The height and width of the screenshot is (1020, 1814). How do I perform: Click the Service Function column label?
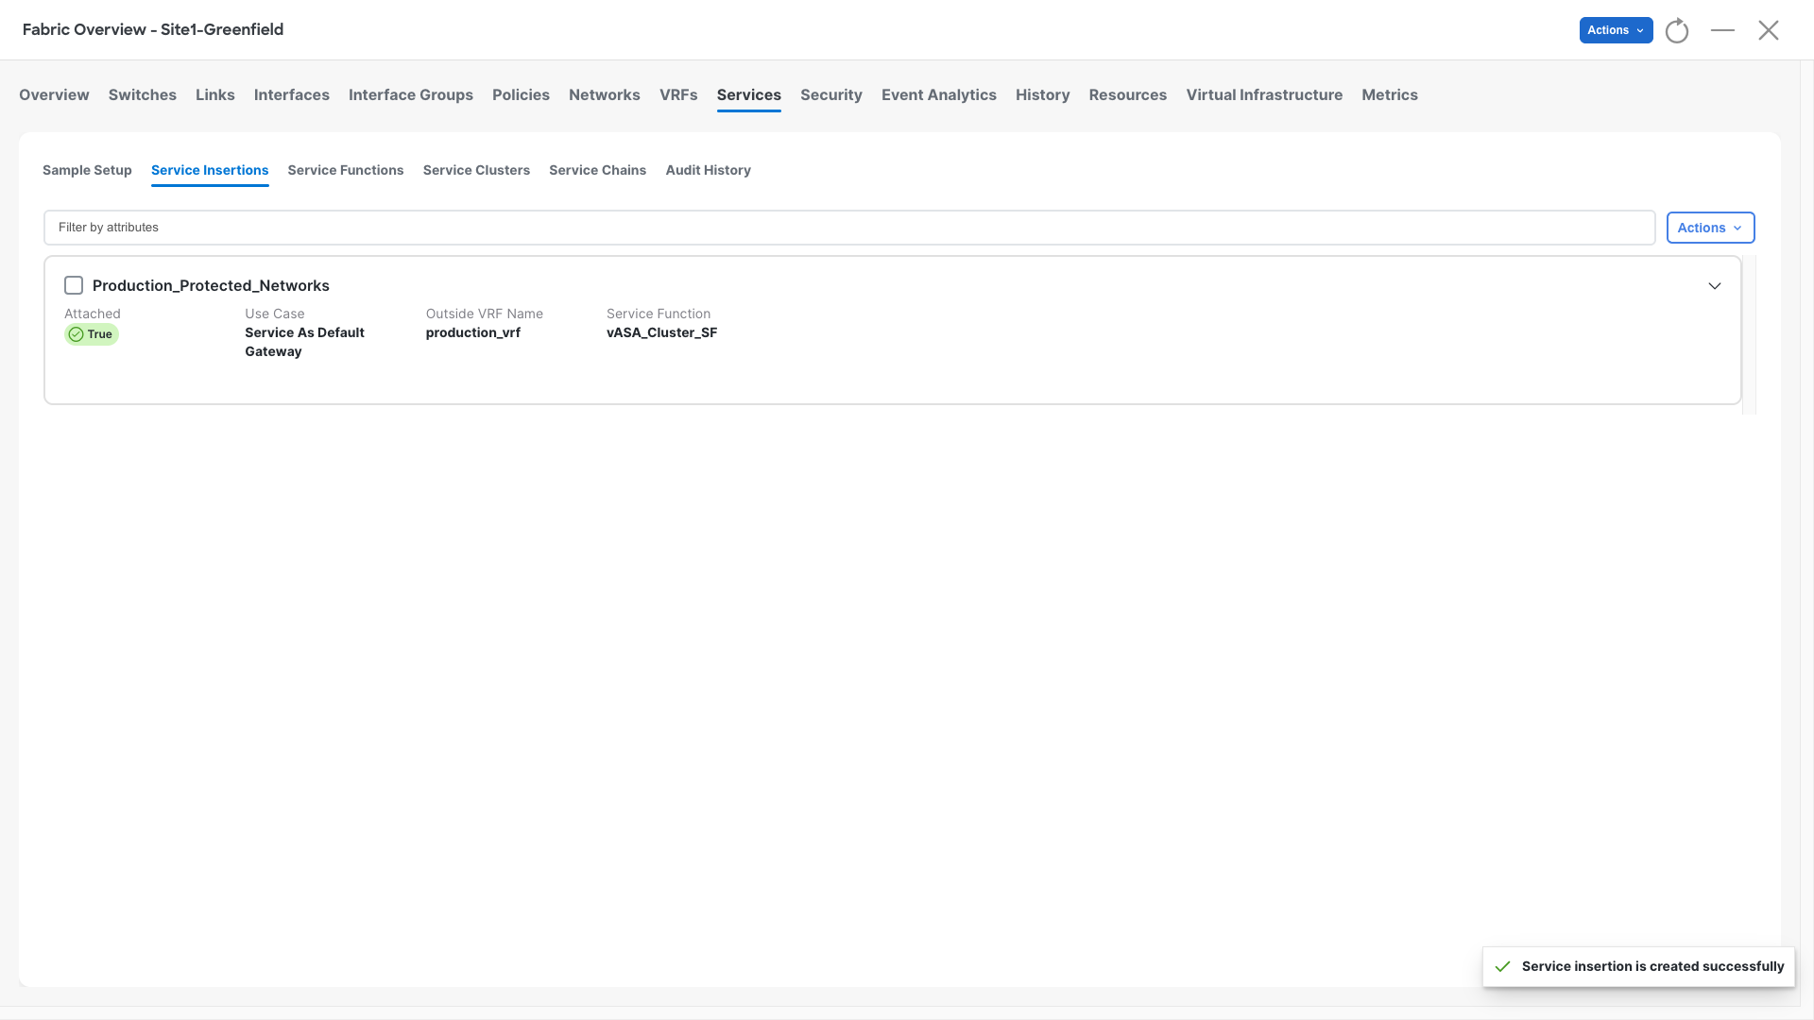click(659, 314)
